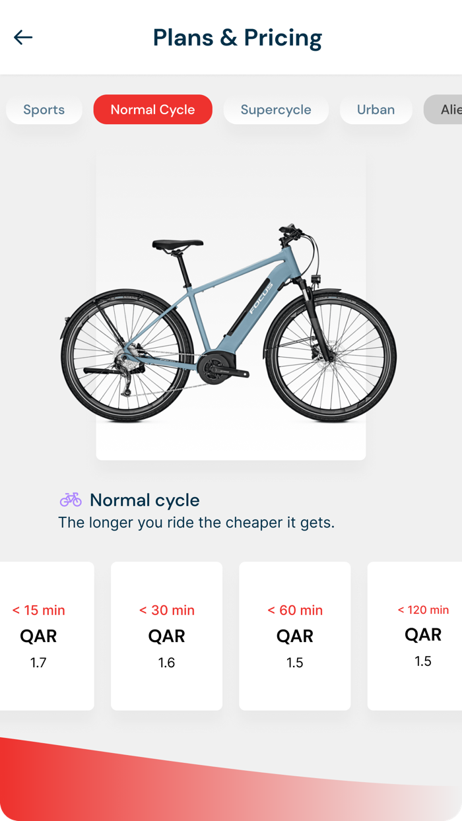462x821 pixels.
Task: Select the under 120 min label
Action: pyautogui.click(x=423, y=610)
